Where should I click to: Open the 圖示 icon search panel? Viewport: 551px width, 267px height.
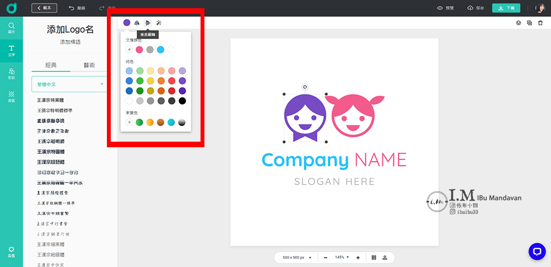tap(11, 28)
